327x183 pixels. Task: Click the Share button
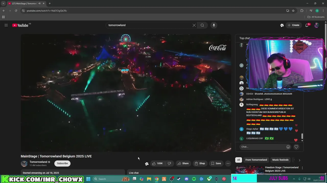tap(183, 163)
